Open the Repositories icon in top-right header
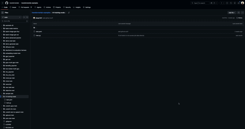The image size is (245, 129). (x=235, y=3)
